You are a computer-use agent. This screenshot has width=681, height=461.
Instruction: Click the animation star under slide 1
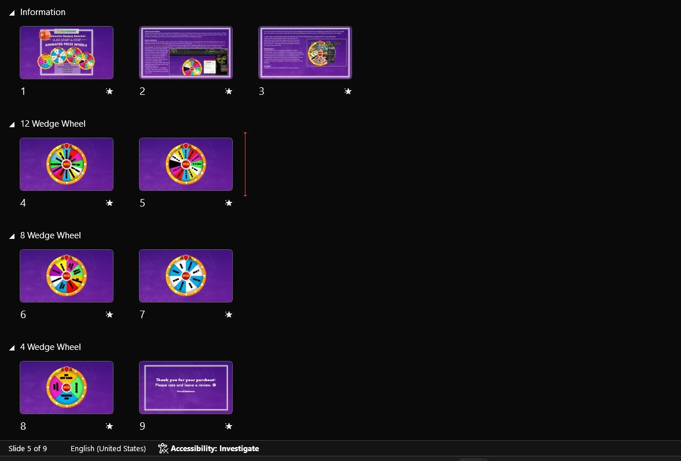coord(109,91)
